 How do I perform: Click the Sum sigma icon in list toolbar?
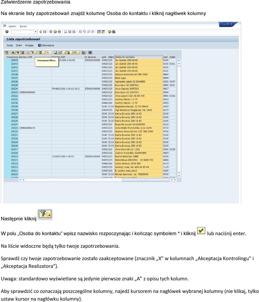click(40, 53)
